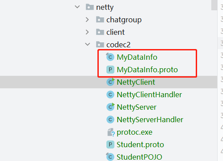Viewport: 223px width, 161px height.
Task: Click the netty folder icon
Action: (90, 7)
